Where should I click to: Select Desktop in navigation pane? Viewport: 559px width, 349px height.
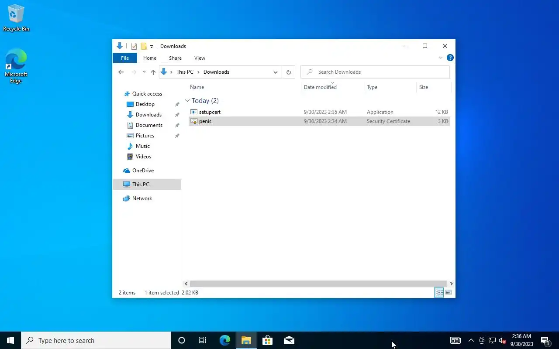[145, 104]
